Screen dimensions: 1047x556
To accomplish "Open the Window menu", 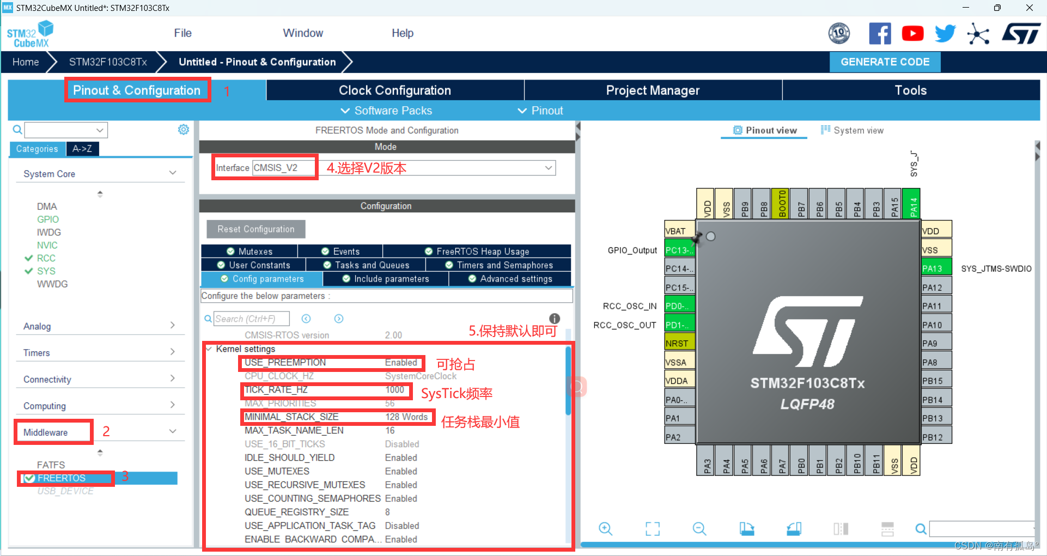I will pos(303,33).
